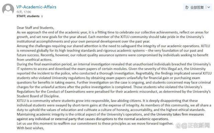Open the dropdown arrow beside 全部答复
Viewport: 214px width, 133px height.
pos(209,7)
